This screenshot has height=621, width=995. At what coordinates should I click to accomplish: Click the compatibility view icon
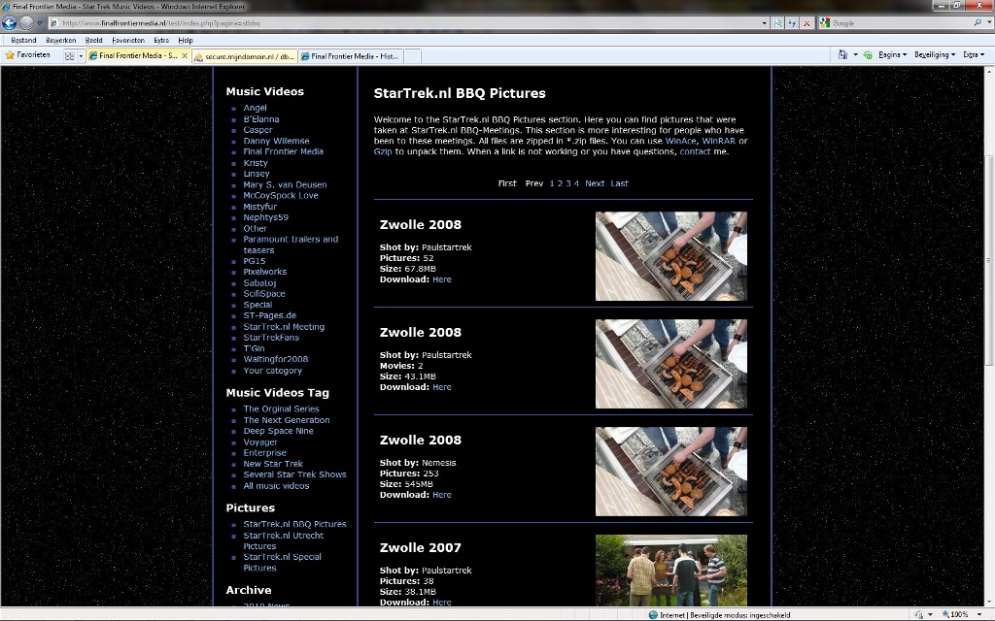pyautogui.click(x=778, y=23)
